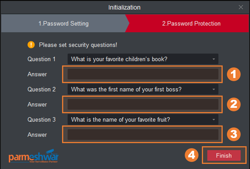Close the Initialization dialog

pos(241,7)
